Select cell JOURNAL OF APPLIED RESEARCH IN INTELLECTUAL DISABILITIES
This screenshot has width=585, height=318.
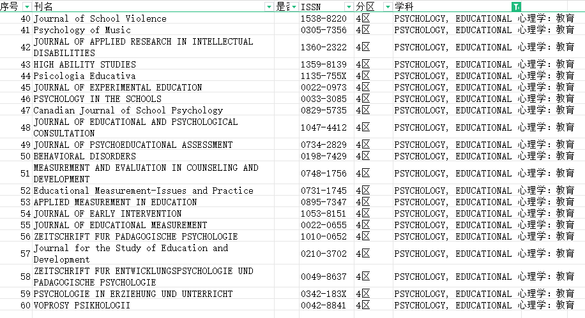[153, 47]
